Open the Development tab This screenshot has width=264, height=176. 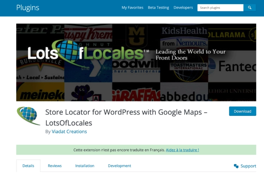pos(120,166)
